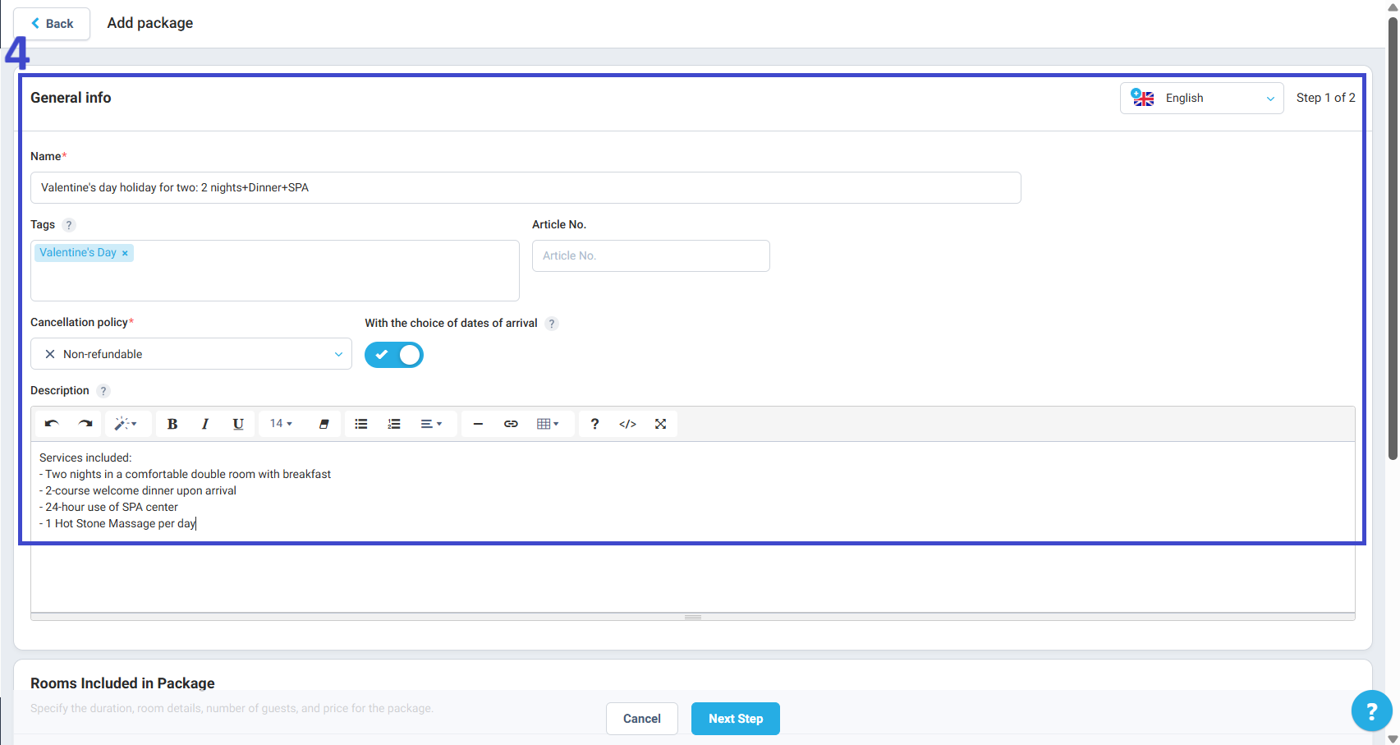
Task: Click the 'Step 1 of 2' indicator
Action: point(1326,98)
